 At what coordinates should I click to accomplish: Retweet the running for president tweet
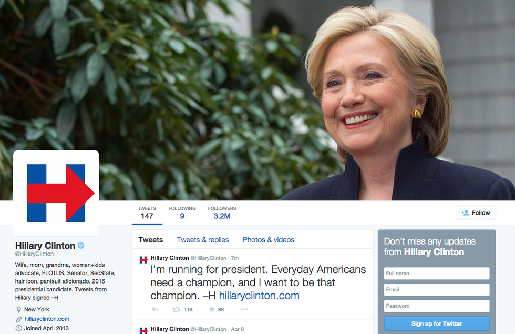point(177,309)
